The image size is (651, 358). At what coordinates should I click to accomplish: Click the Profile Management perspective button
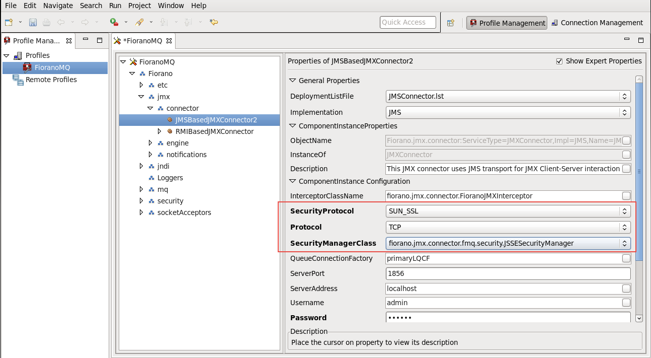(507, 23)
